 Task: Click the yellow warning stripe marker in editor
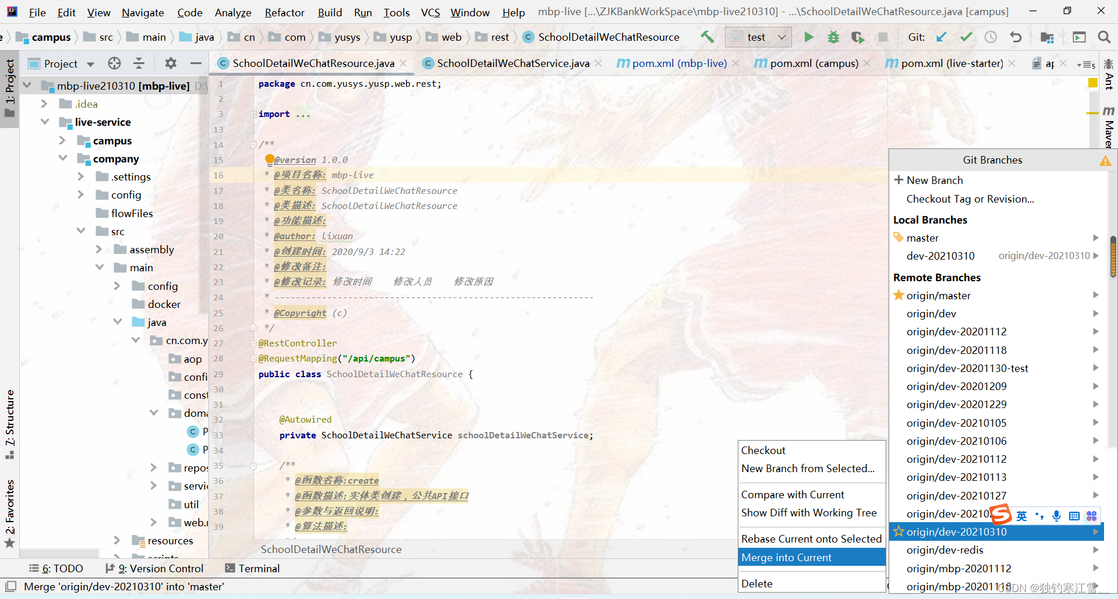point(1092,113)
